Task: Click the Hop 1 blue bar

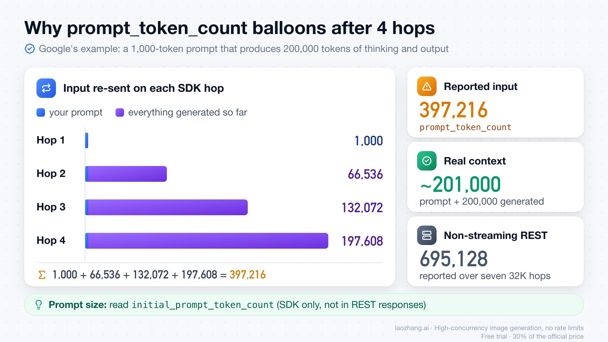Action: point(87,140)
